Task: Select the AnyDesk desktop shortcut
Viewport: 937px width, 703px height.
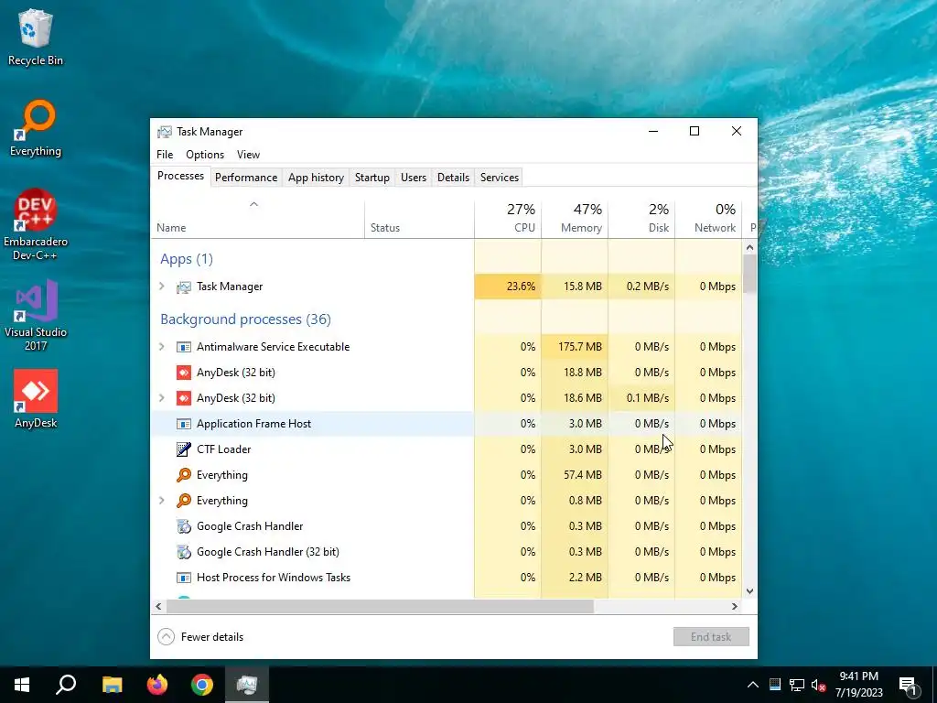Action: (x=36, y=399)
